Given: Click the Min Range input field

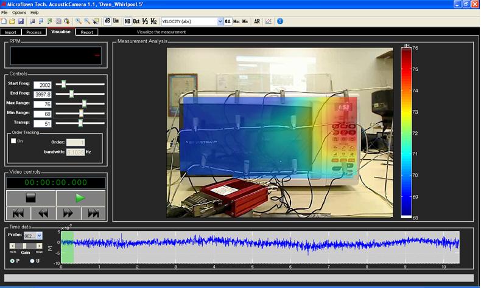Looking at the screenshot, I should click(43, 114).
